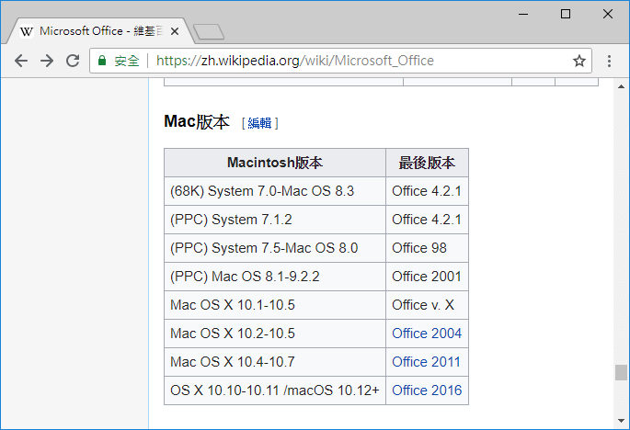The width and height of the screenshot is (630, 430).
Task: Click the 編輯 link beside Mac版本
Action: [x=259, y=123]
